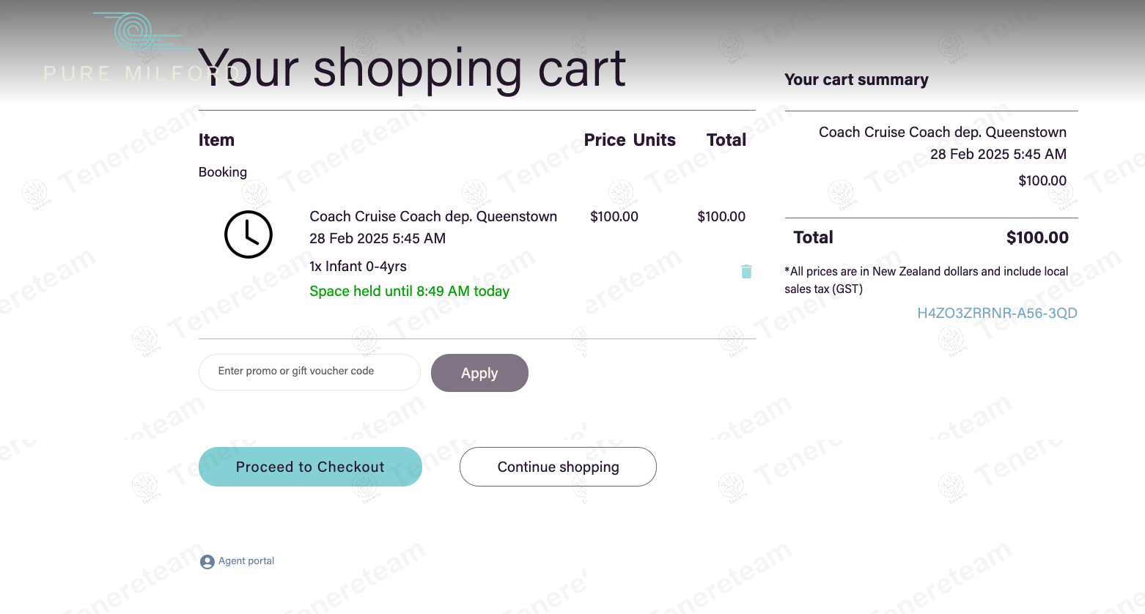Click the bold $100.00 summary total
The height and width of the screenshot is (614, 1145).
pyautogui.click(x=1037, y=237)
